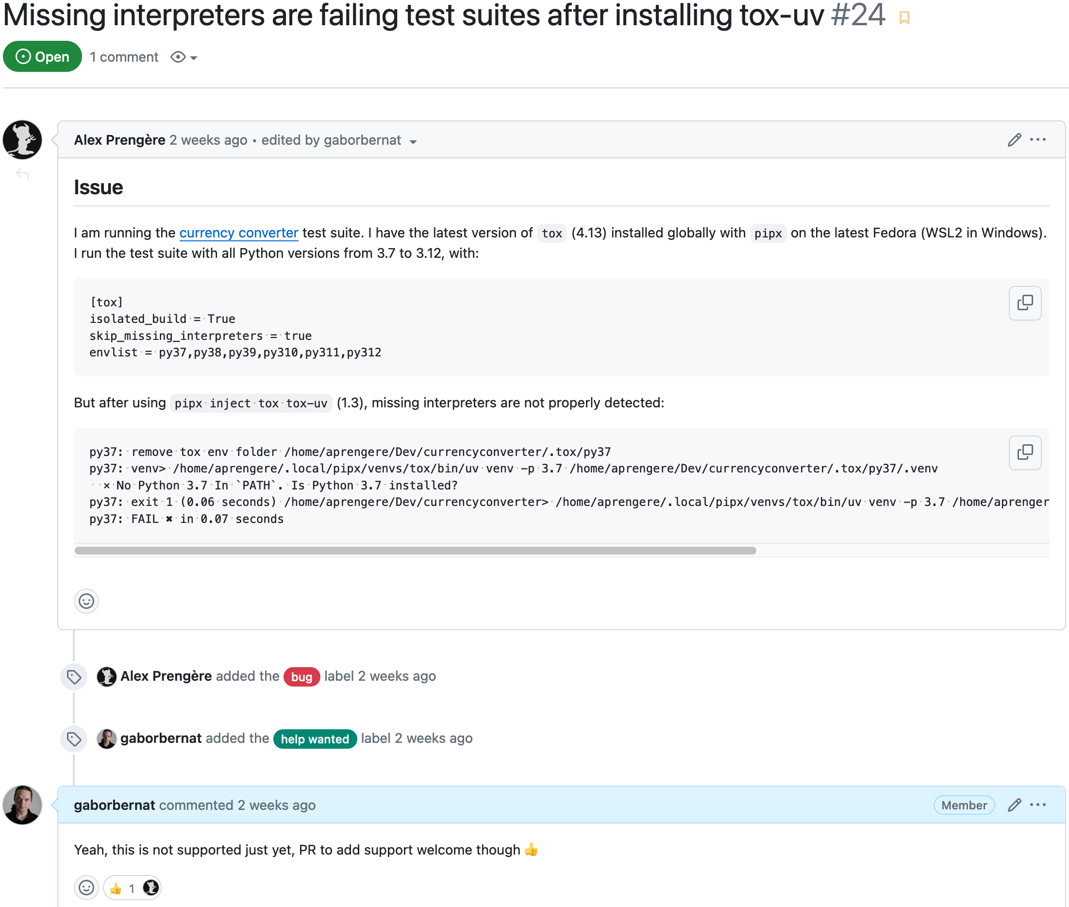
Task: Select the red bug label
Action: click(x=301, y=677)
